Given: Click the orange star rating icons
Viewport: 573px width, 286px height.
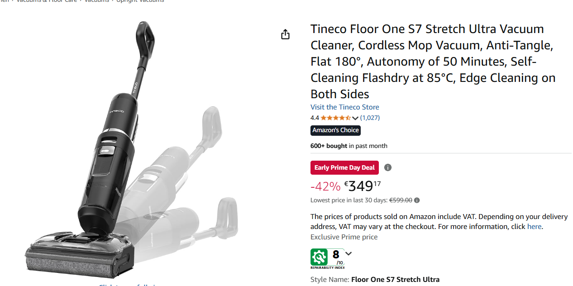Looking at the screenshot, I should click(335, 118).
